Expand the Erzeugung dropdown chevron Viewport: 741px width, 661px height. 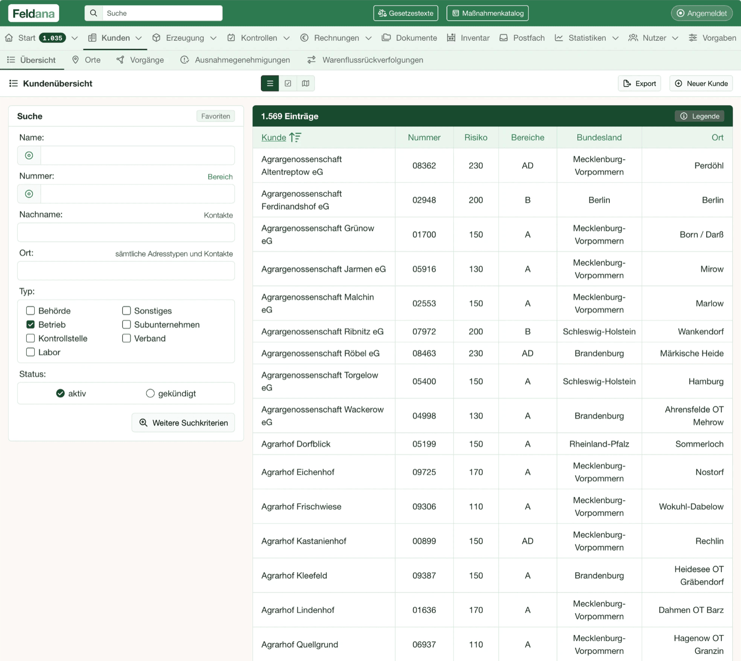click(x=213, y=38)
